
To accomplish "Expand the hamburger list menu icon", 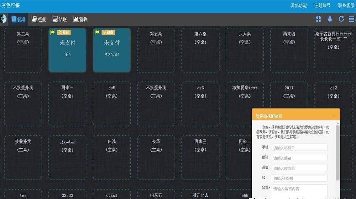I will tap(351, 19).
